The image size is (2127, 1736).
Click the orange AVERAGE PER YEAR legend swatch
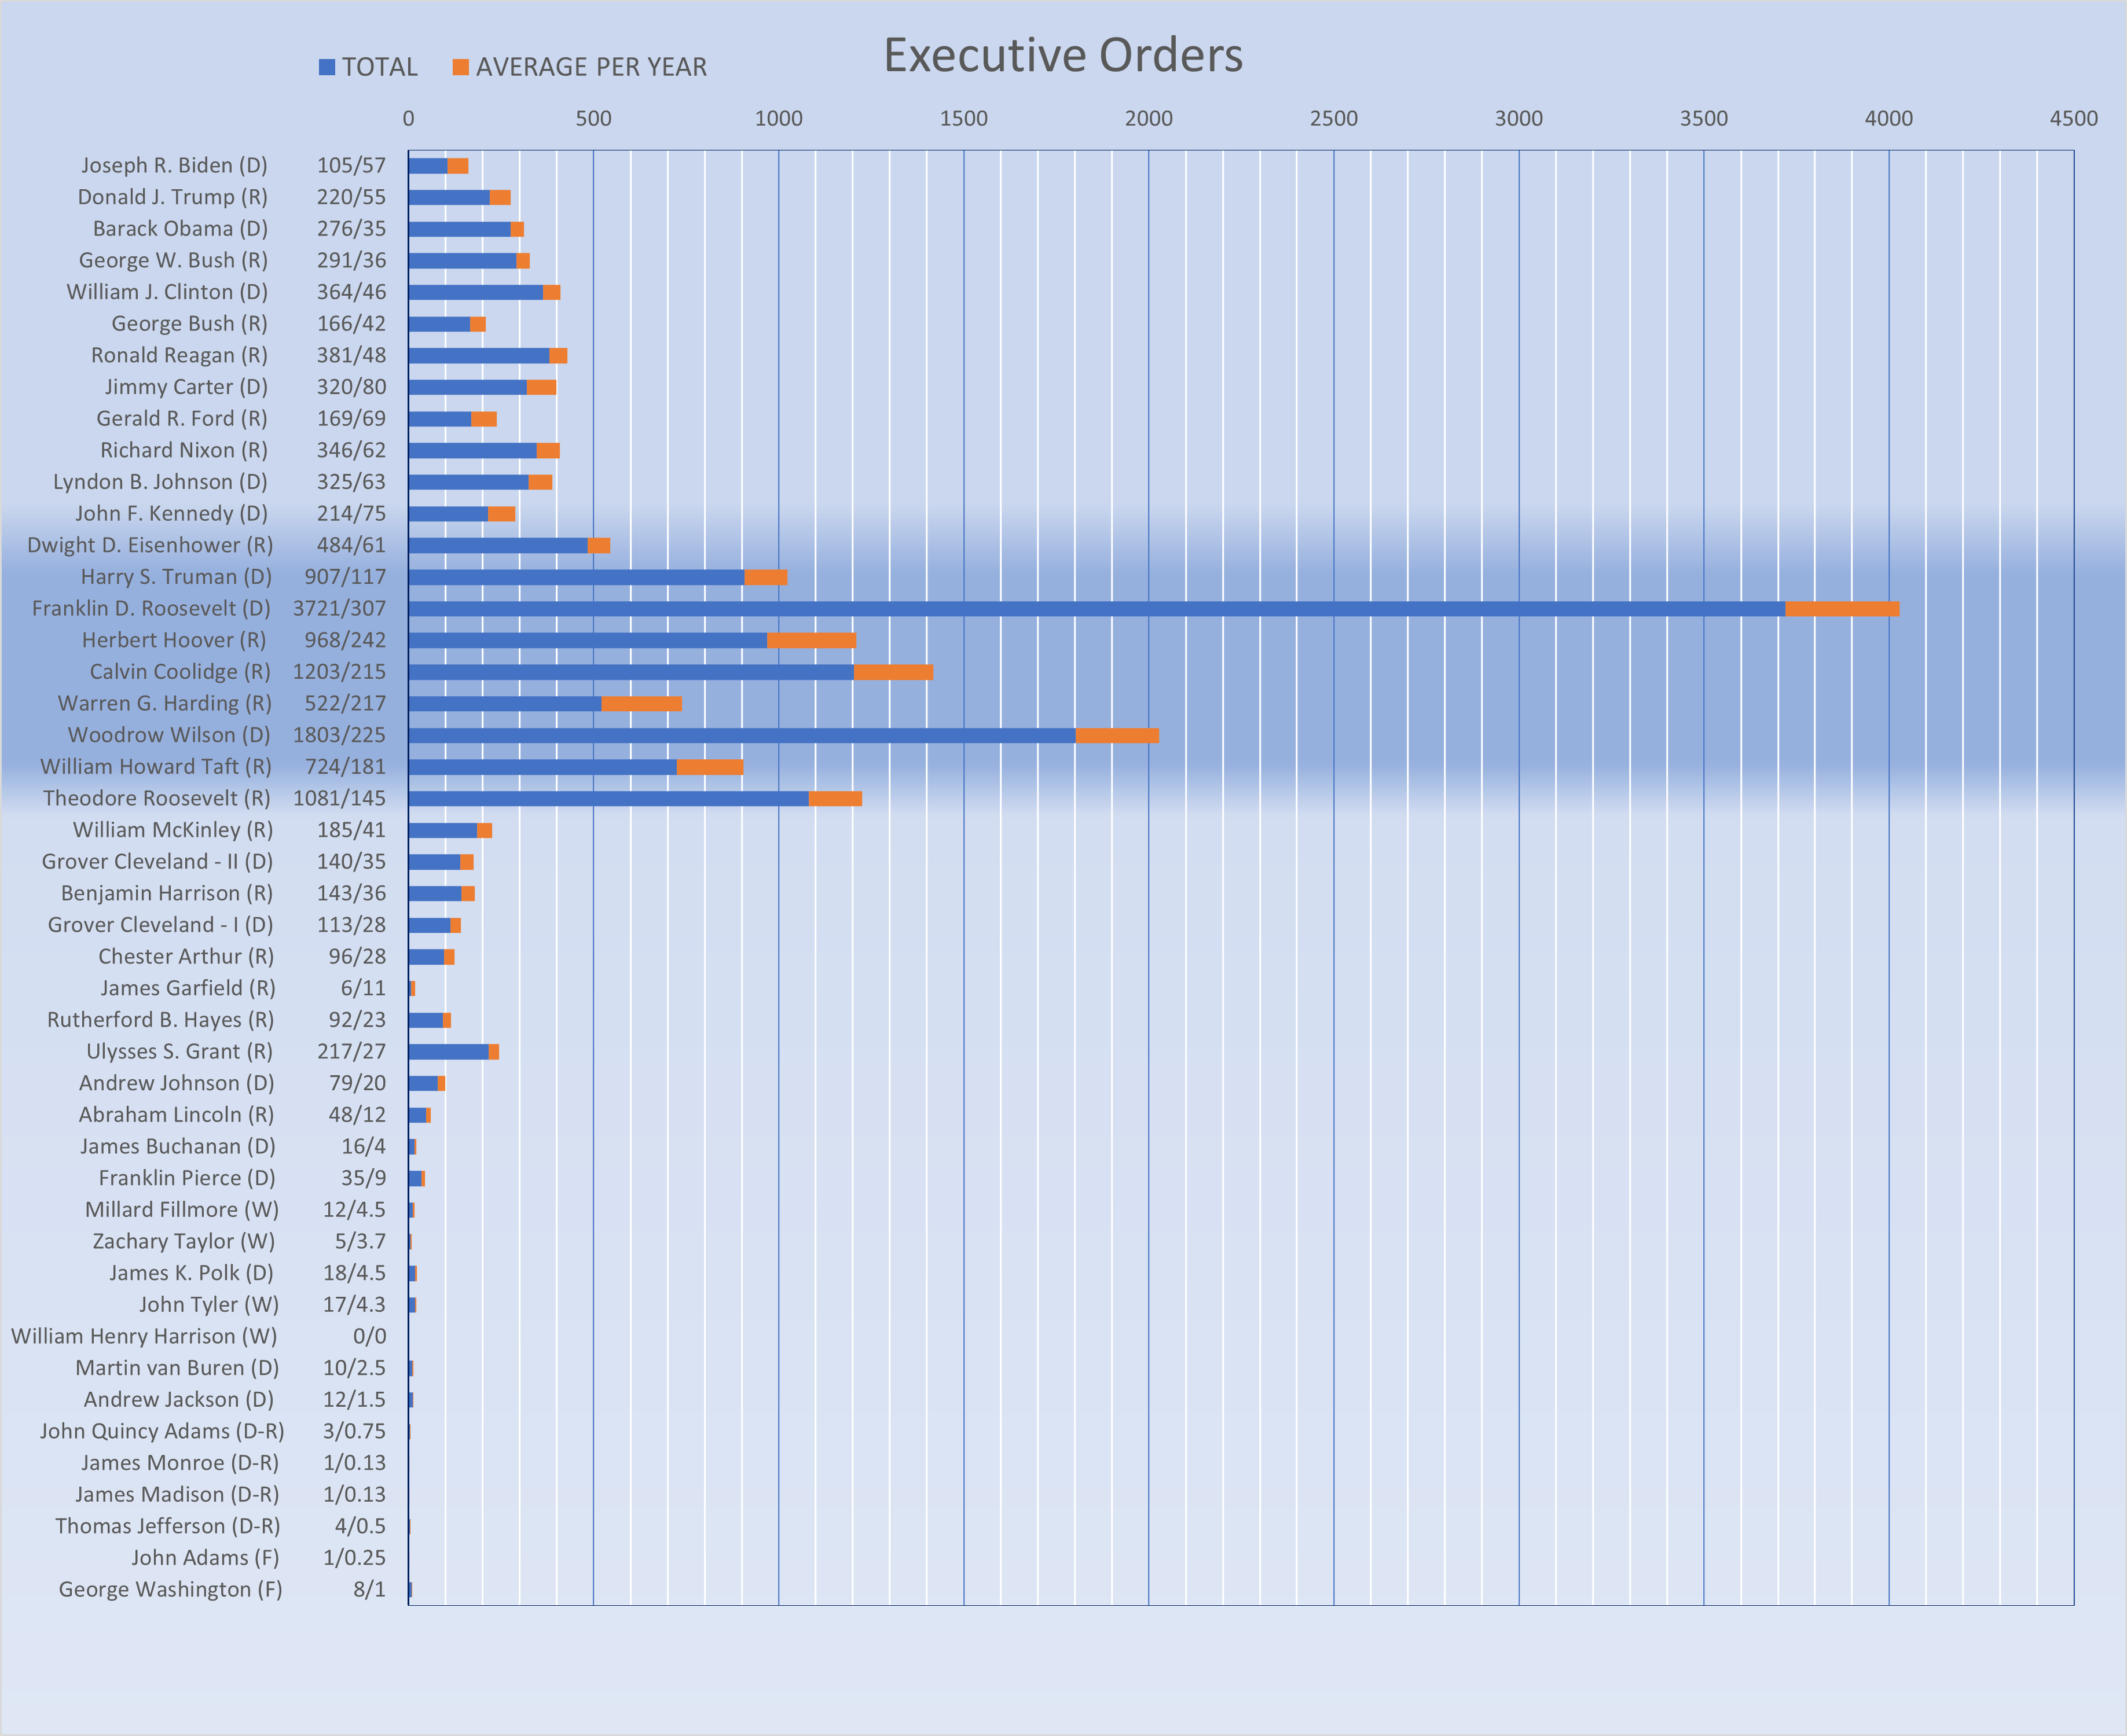pos(460,67)
